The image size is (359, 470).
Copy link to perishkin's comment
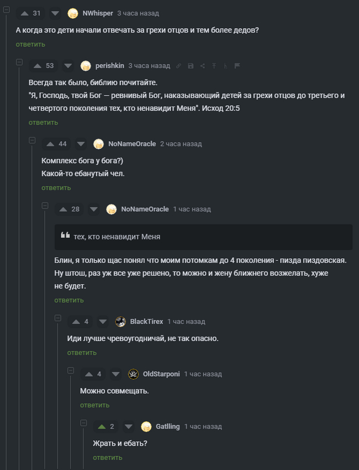pyautogui.click(x=178, y=65)
